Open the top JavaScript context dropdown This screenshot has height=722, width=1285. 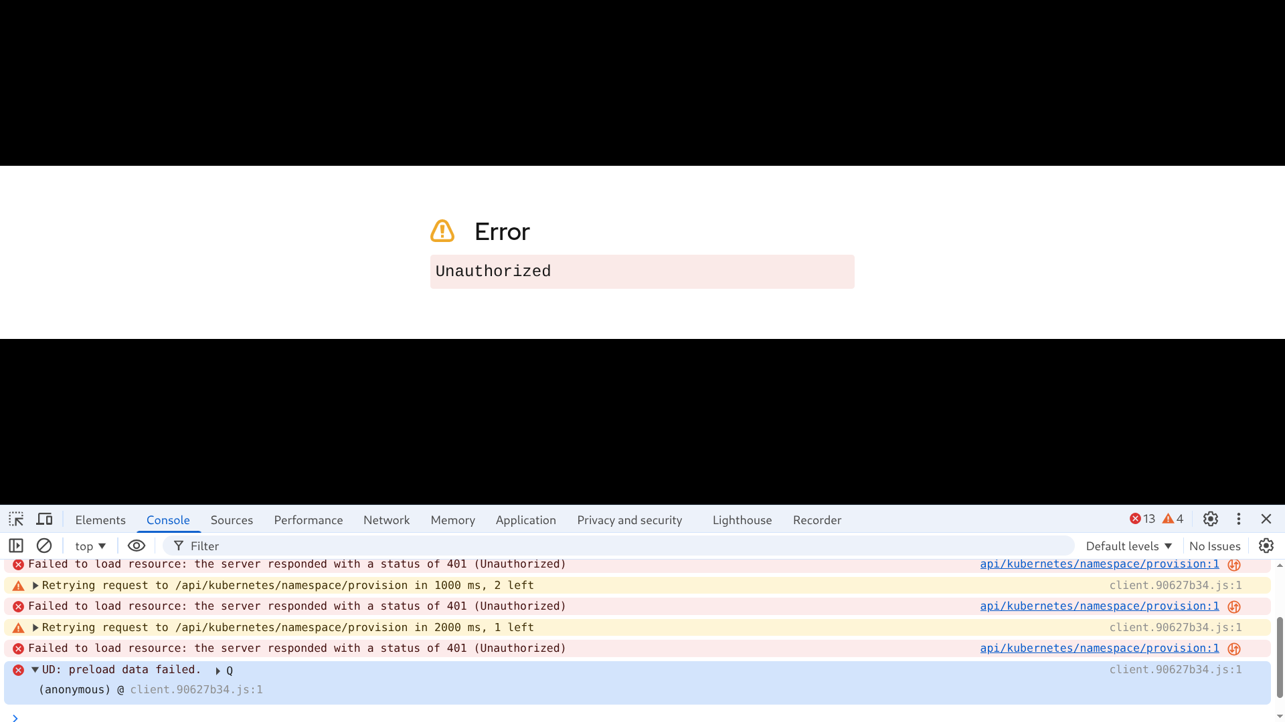[90, 546]
